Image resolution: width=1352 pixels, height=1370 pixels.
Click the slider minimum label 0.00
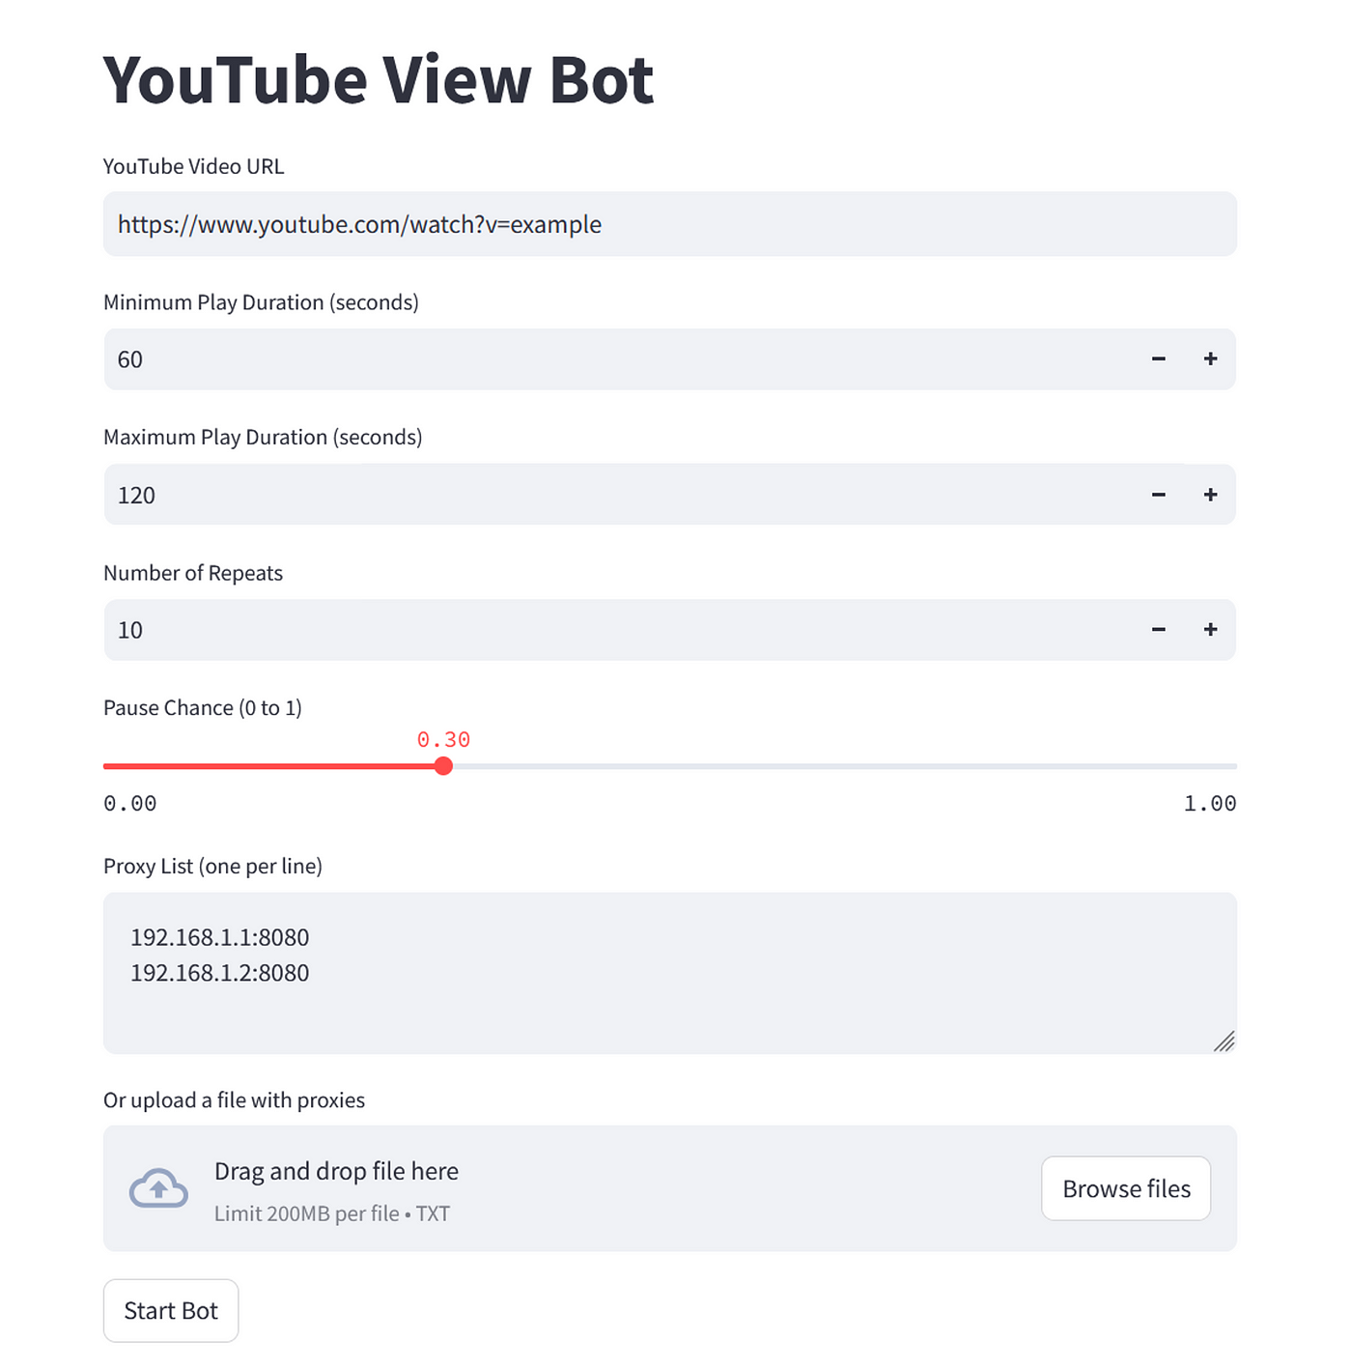(130, 804)
